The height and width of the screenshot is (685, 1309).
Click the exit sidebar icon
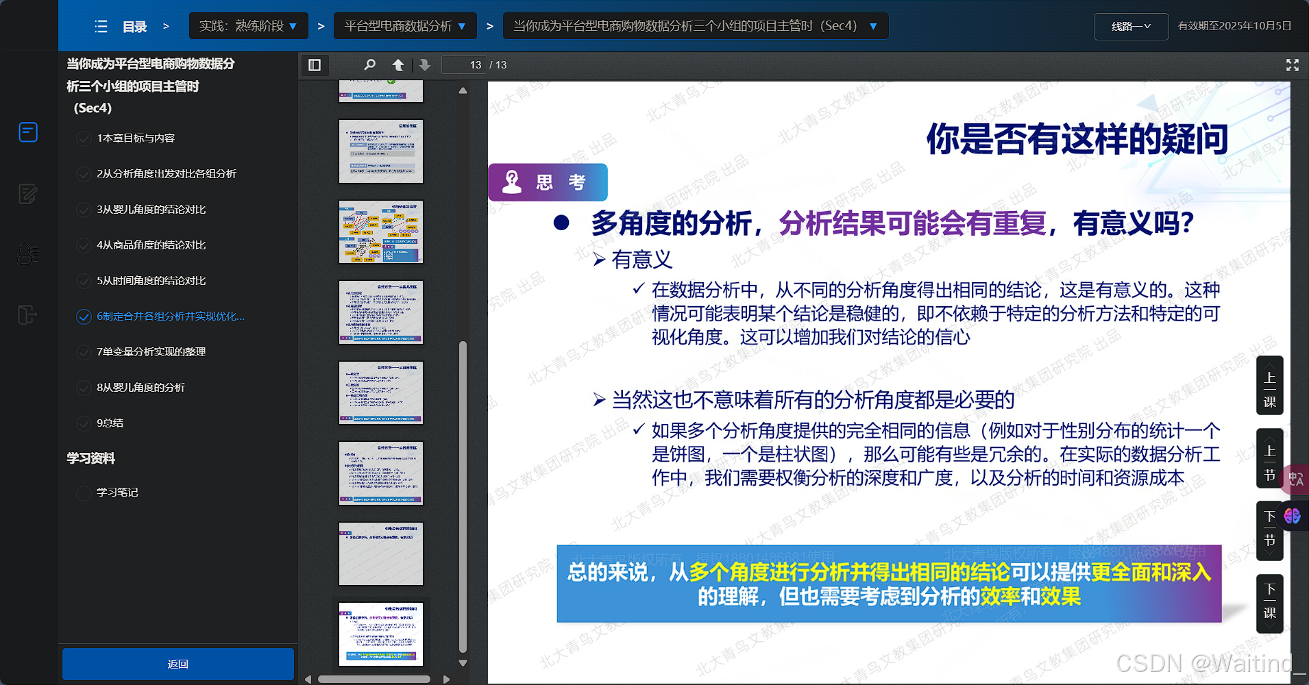pos(27,315)
